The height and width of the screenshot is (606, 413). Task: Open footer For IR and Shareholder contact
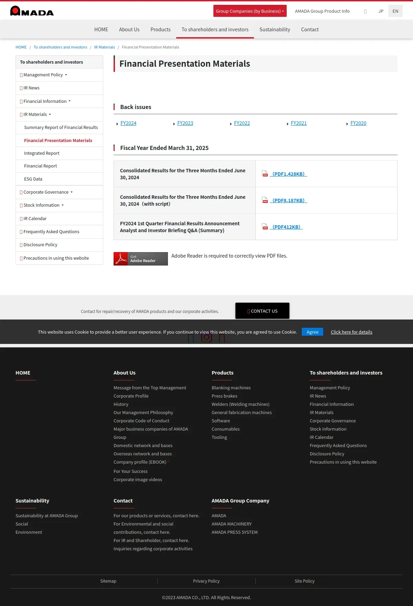point(151,540)
